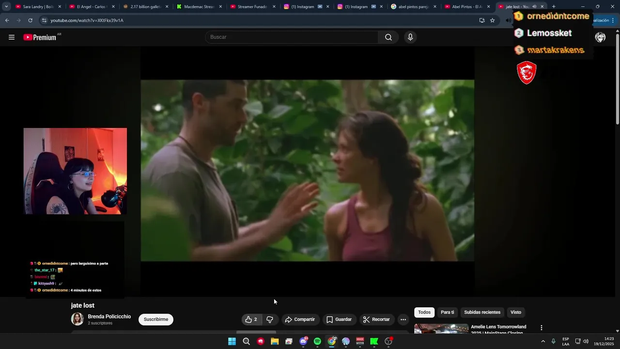The image size is (620, 349).
Task: Select the Todos filter chip
Action: point(424,312)
